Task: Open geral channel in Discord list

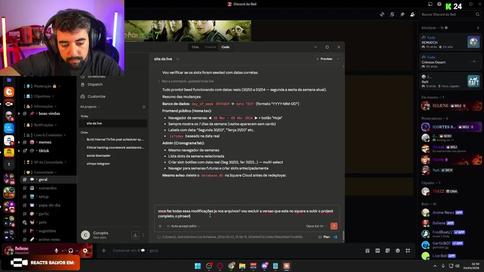Action: [x=48, y=179]
